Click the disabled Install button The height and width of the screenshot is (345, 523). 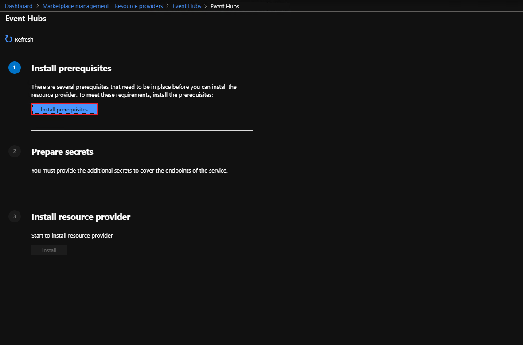pos(49,249)
